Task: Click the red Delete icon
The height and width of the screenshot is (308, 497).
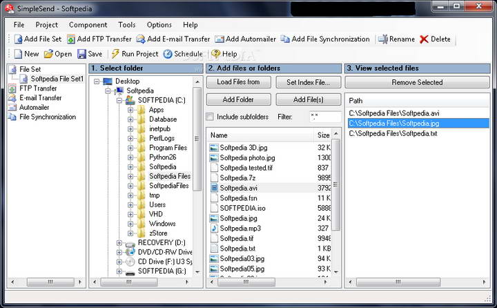Action: pyautogui.click(x=424, y=39)
